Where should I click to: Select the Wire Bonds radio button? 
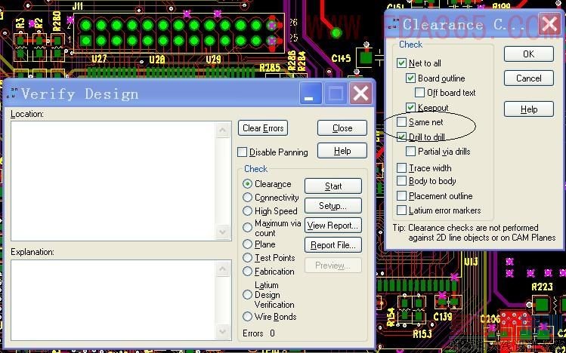coord(247,317)
